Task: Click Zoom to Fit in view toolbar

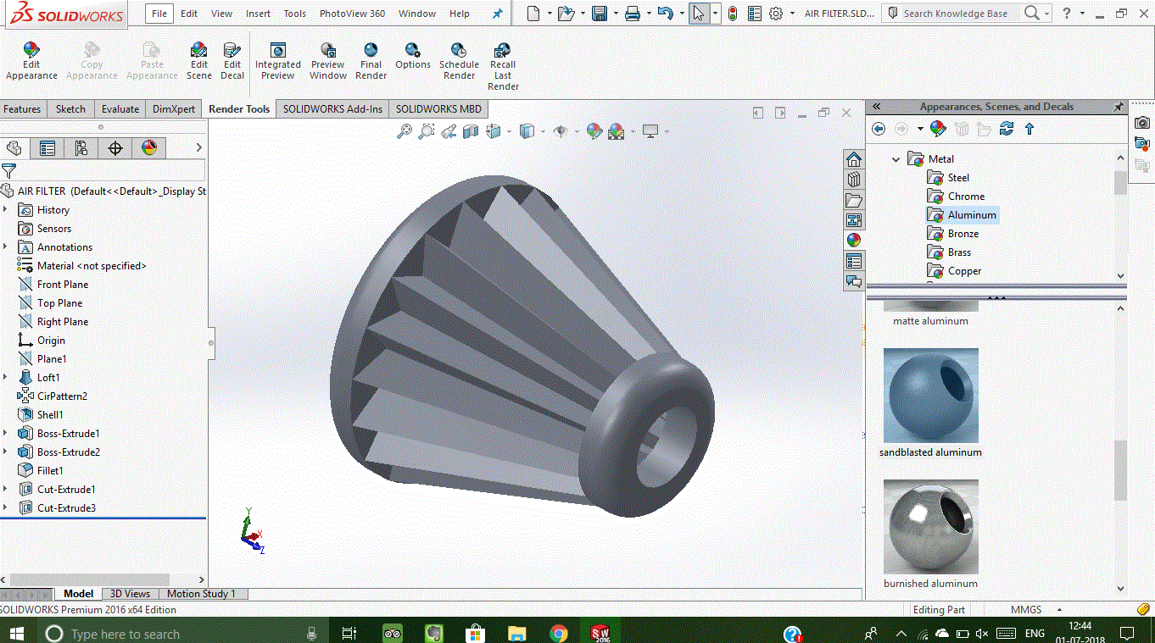Action: pos(405,131)
